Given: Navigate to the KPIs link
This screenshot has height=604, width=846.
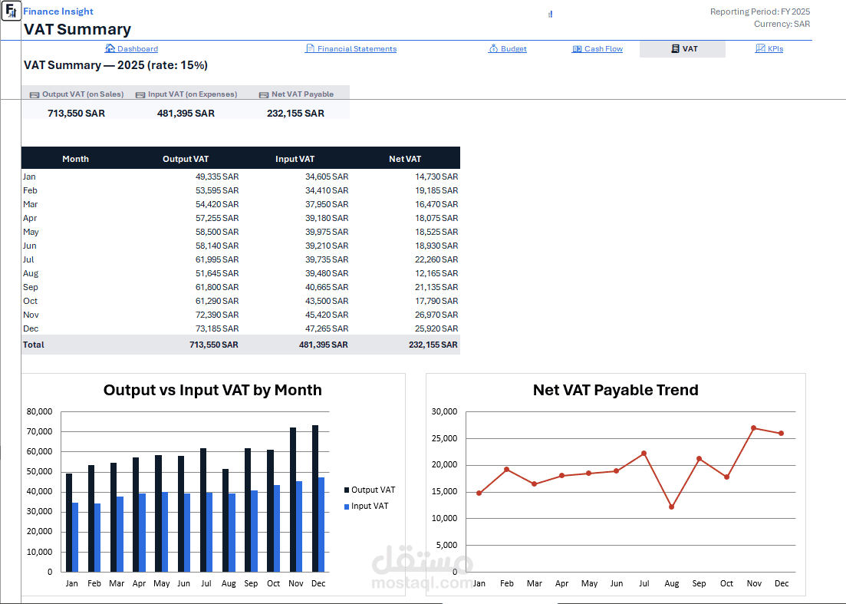Looking at the screenshot, I should click(x=775, y=48).
